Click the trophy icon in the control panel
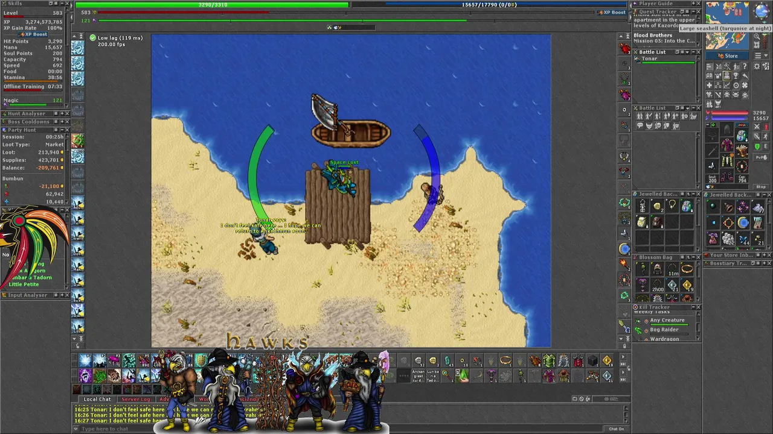The image size is (773, 434). tap(736, 76)
